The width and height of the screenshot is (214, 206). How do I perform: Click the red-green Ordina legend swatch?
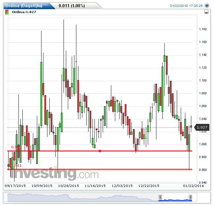pos(7,12)
